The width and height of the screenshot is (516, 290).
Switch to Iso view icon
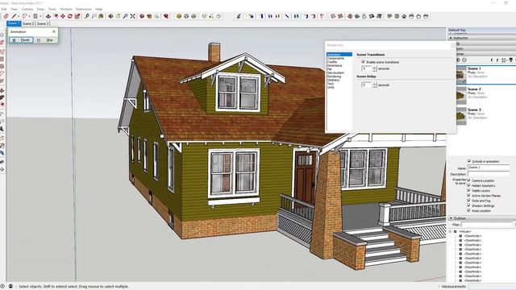point(389,16)
